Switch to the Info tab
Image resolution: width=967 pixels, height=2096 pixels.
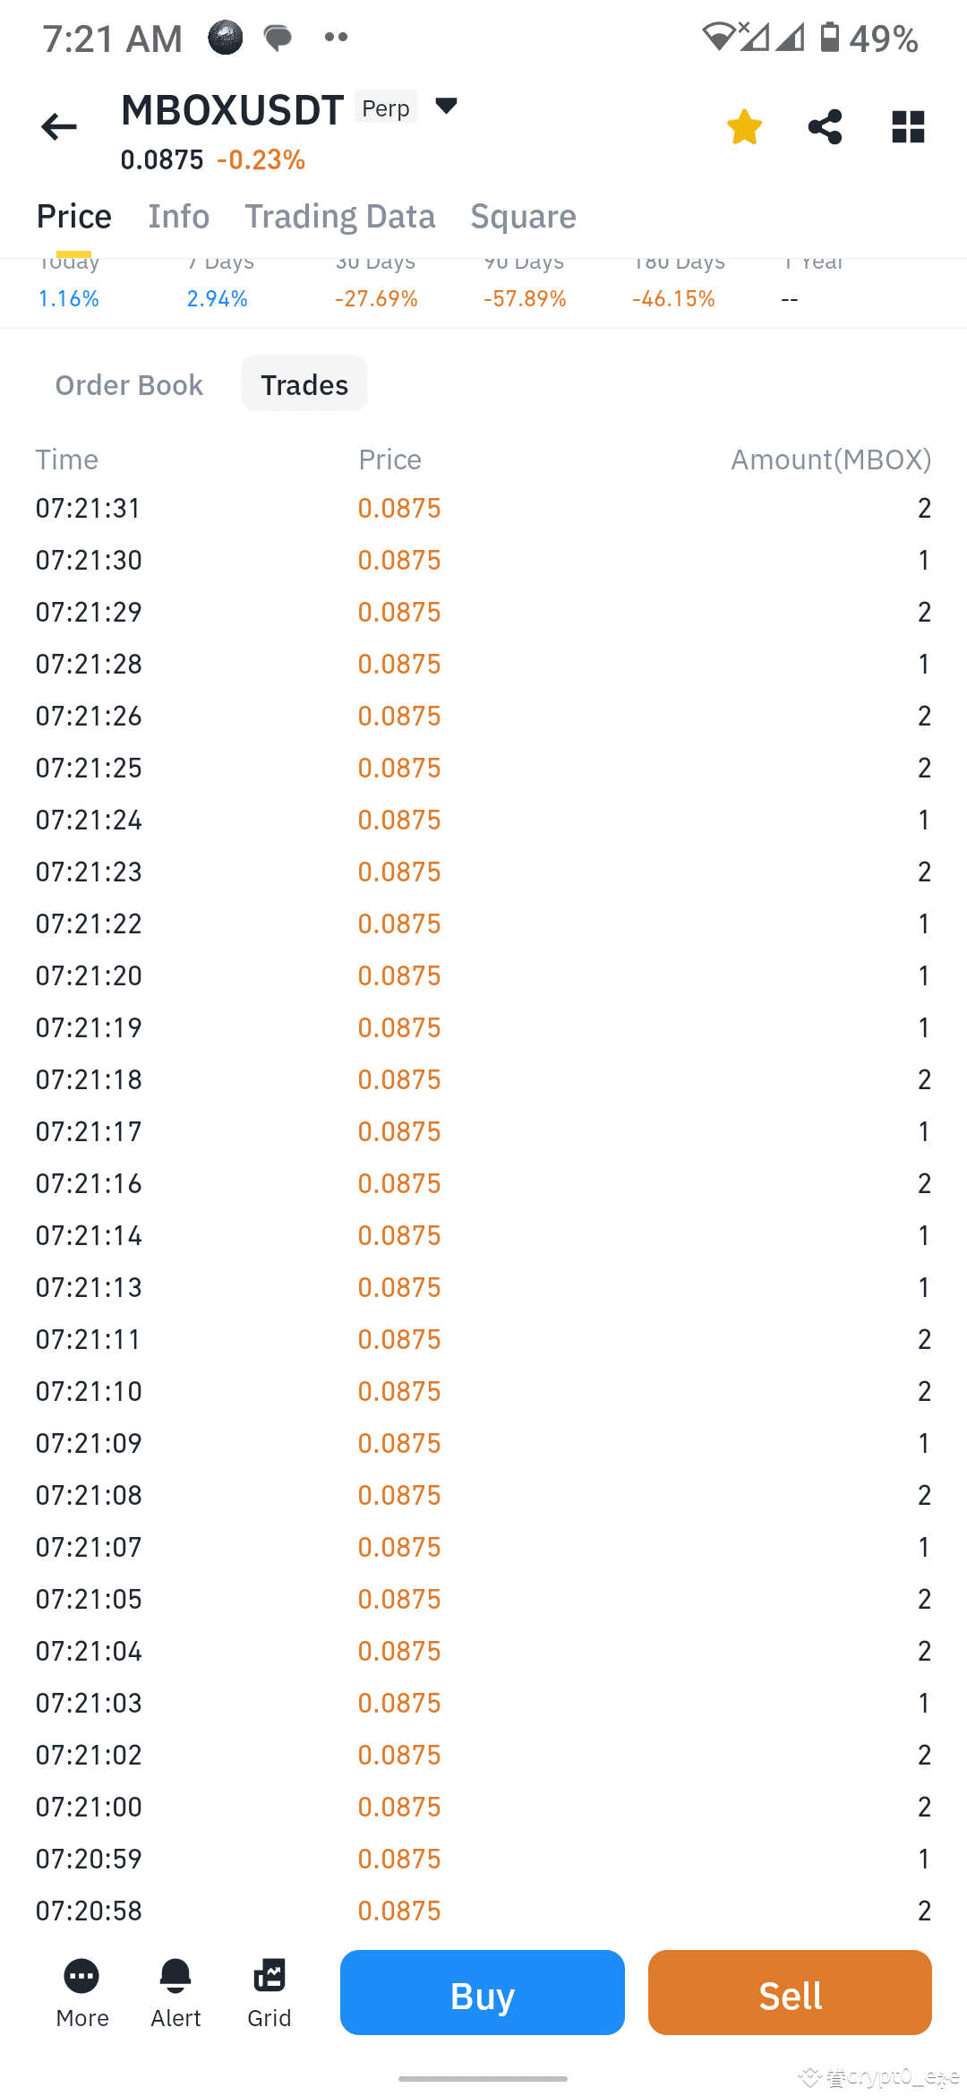pyautogui.click(x=179, y=217)
